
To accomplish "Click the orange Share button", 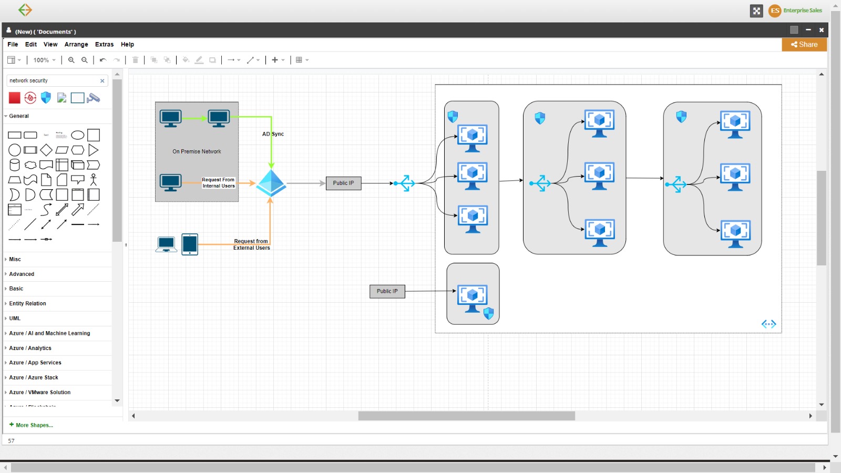I will [804, 45].
